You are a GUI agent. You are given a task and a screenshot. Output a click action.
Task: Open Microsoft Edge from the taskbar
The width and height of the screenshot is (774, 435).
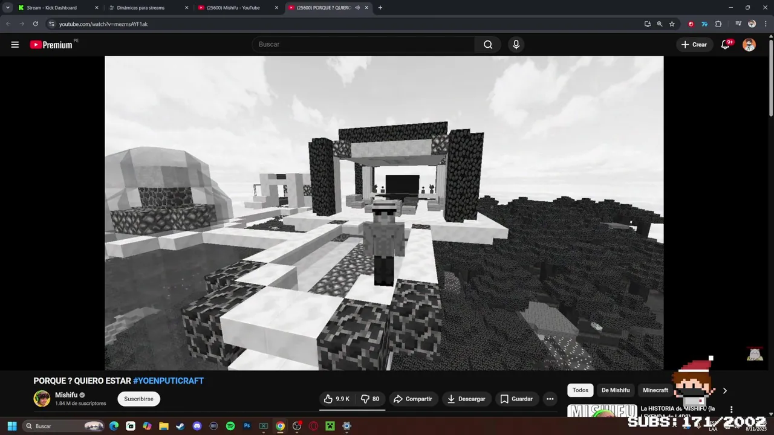(x=114, y=426)
